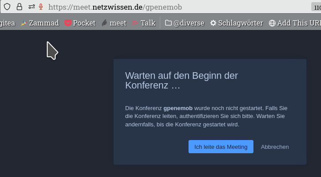Click the zoom level indicator in address bar
This screenshot has height=177, width=321.
316,7
